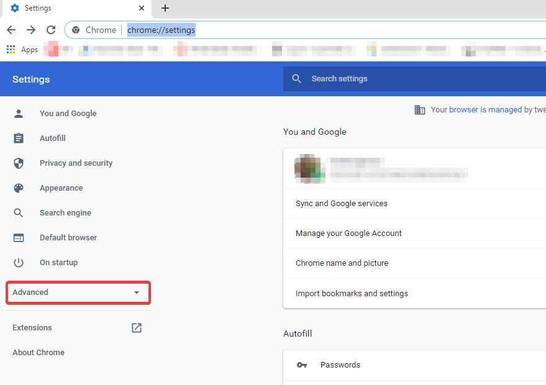Open Privacy and security via shield icon
Viewport: 546px width, 385px height.
tap(19, 163)
